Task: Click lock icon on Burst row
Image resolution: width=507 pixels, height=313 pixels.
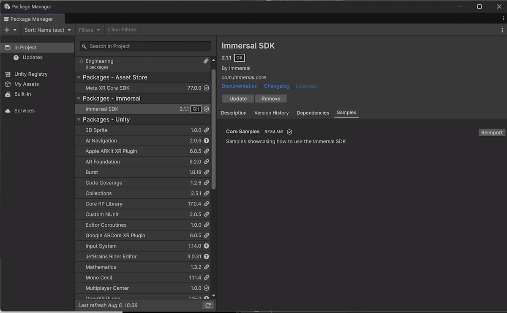Action: pyautogui.click(x=206, y=173)
